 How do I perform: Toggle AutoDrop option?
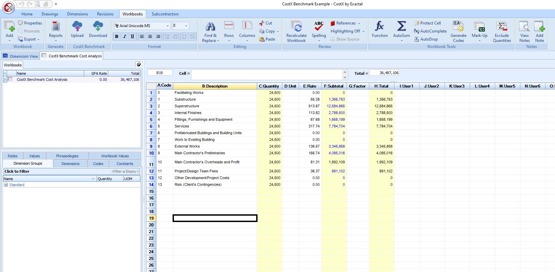click(426, 39)
